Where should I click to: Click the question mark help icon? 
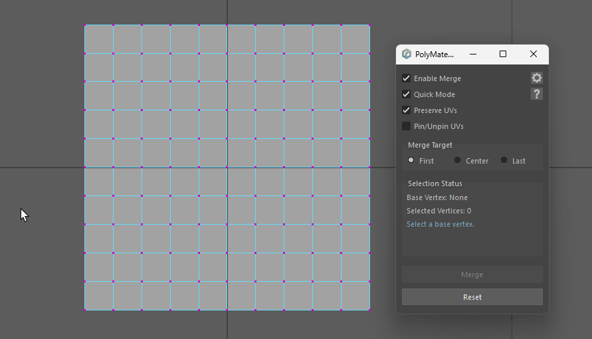tap(536, 94)
